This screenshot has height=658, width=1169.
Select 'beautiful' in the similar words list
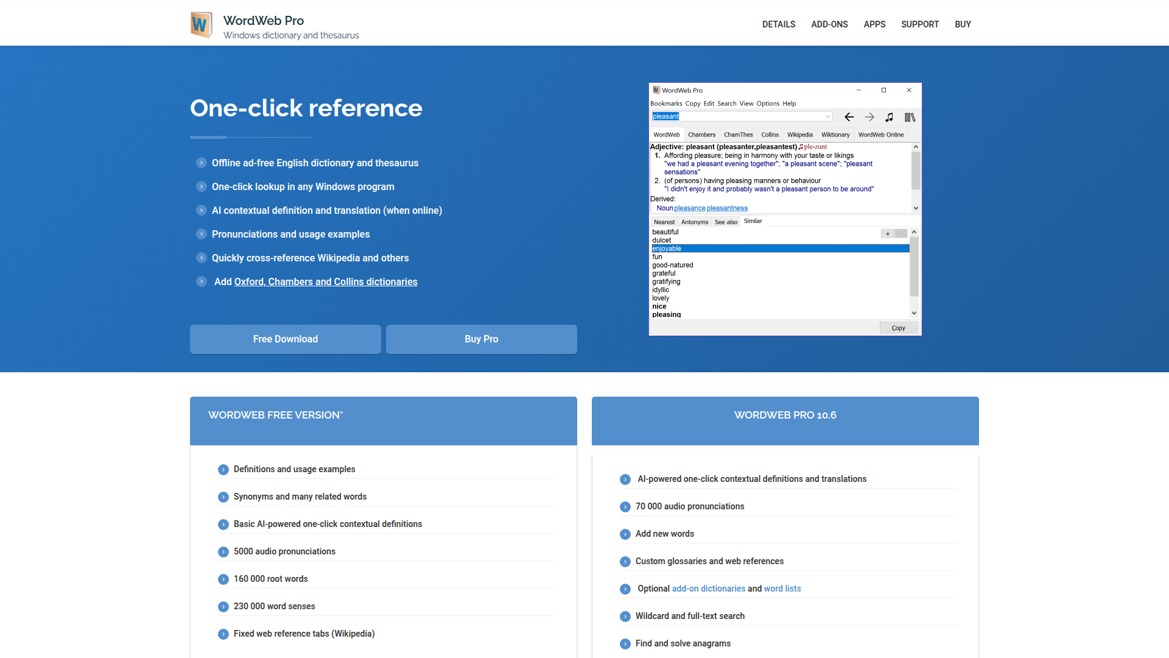pos(665,232)
